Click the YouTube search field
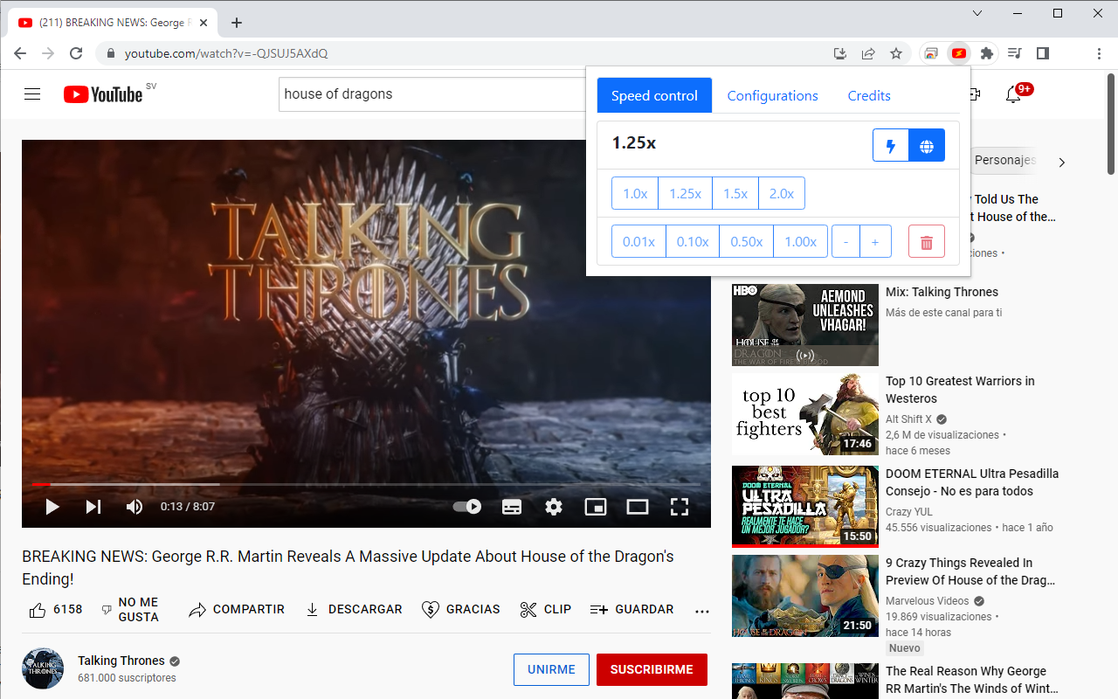Screen dimensions: 1118x699 coord(433,94)
